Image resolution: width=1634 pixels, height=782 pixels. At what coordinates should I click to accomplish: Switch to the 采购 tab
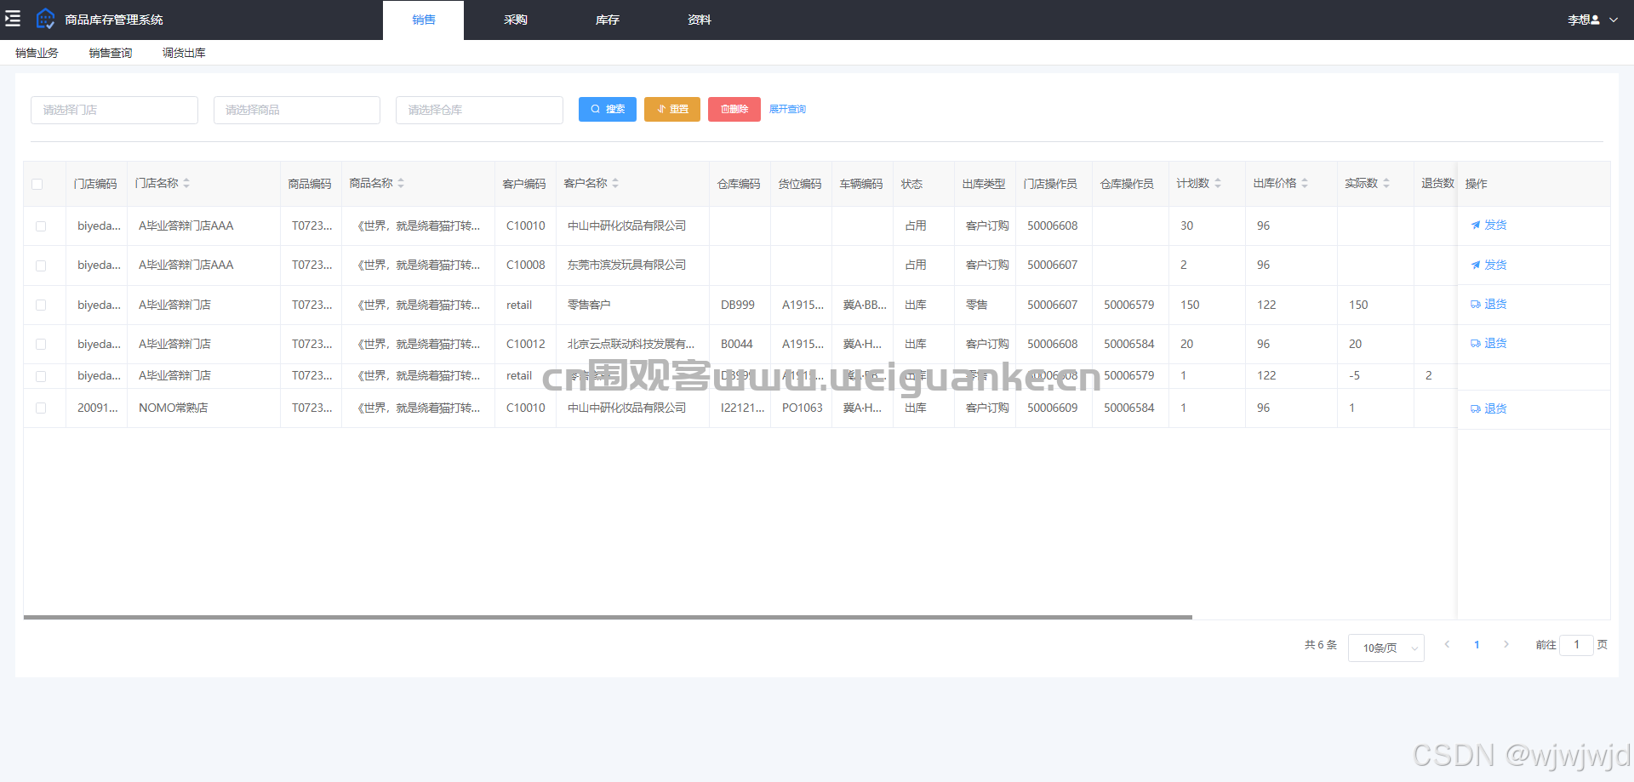point(515,19)
